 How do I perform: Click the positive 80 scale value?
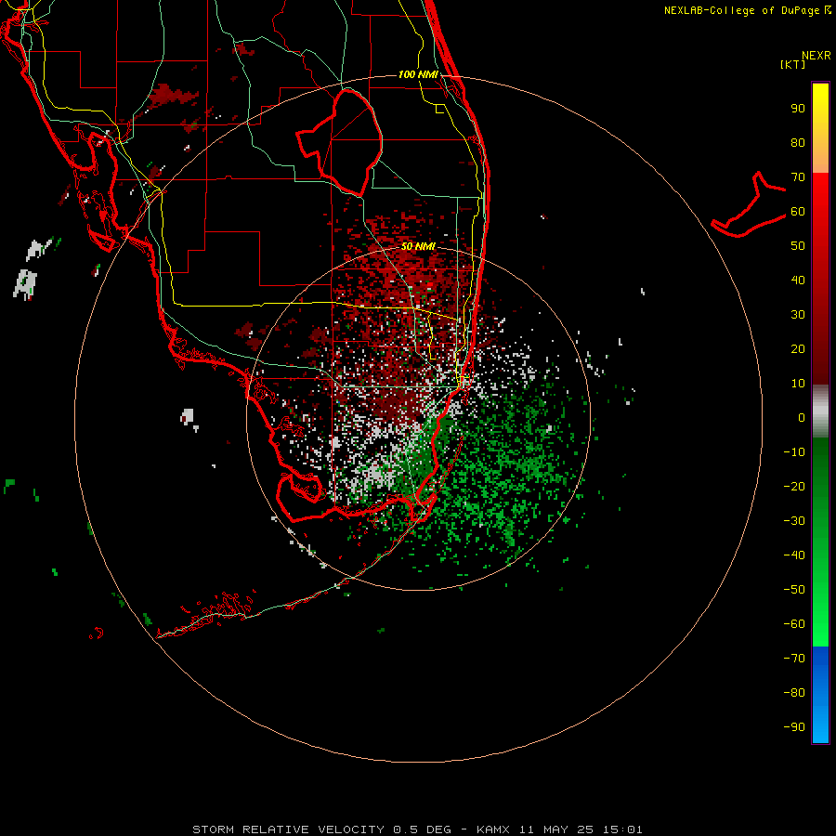(798, 143)
